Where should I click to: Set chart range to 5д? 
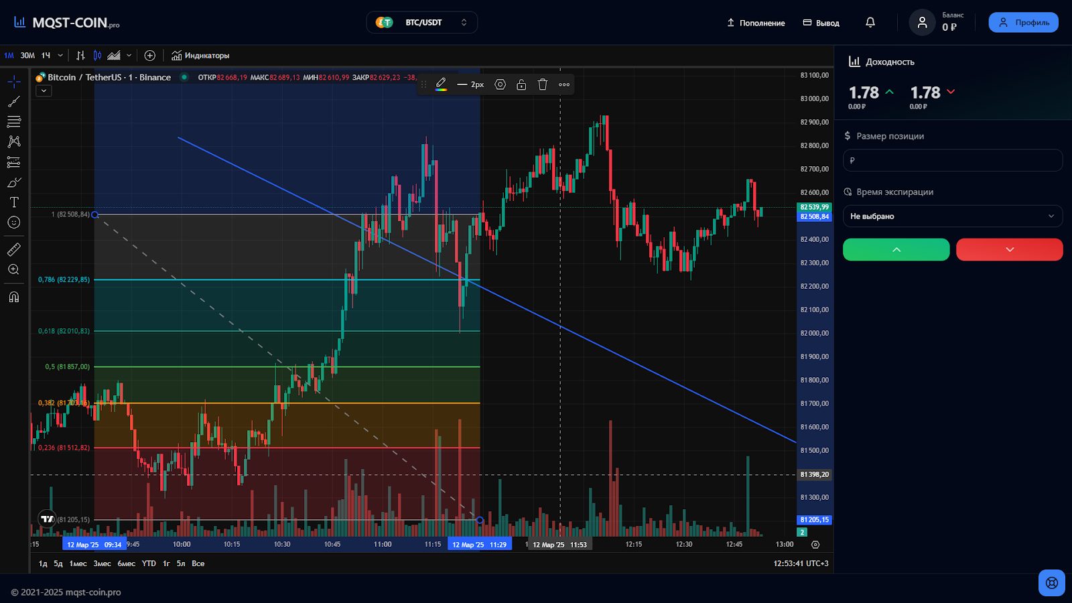58,563
